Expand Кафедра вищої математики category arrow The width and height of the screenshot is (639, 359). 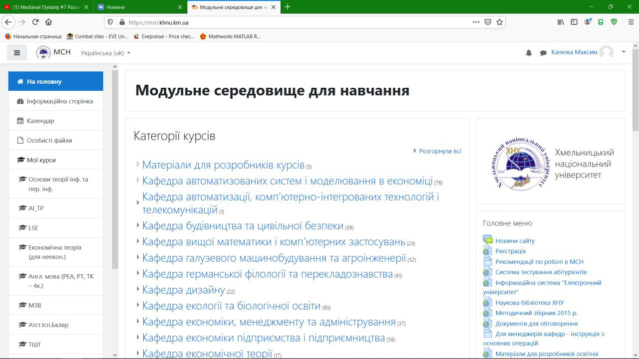pyautogui.click(x=138, y=241)
